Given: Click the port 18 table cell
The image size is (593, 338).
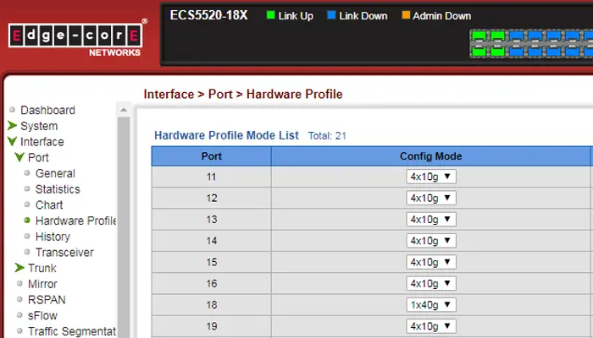Looking at the screenshot, I should pyautogui.click(x=212, y=305).
